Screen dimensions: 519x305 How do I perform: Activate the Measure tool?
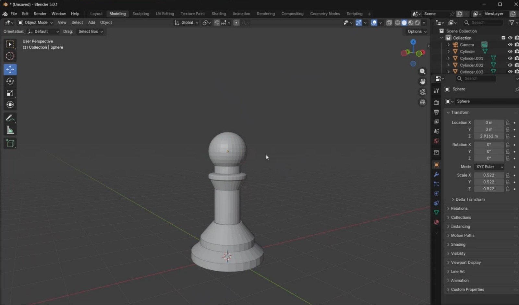[x=10, y=130]
